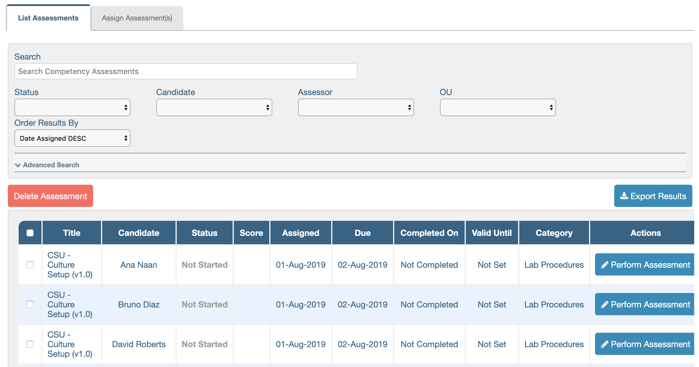Click the Candidate column header
This screenshot has height=367, width=699.
click(x=139, y=233)
